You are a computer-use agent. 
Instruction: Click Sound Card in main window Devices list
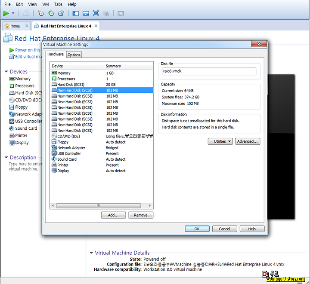tap(23, 128)
